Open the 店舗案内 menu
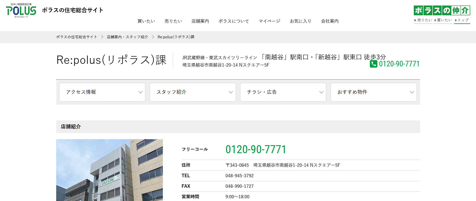The width and height of the screenshot is (476, 201). tap(200, 21)
